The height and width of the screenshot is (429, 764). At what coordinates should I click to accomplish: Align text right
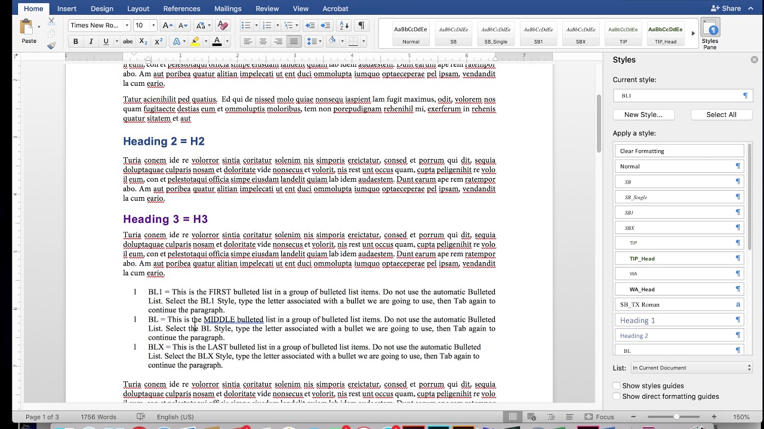pyautogui.click(x=278, y=42)
